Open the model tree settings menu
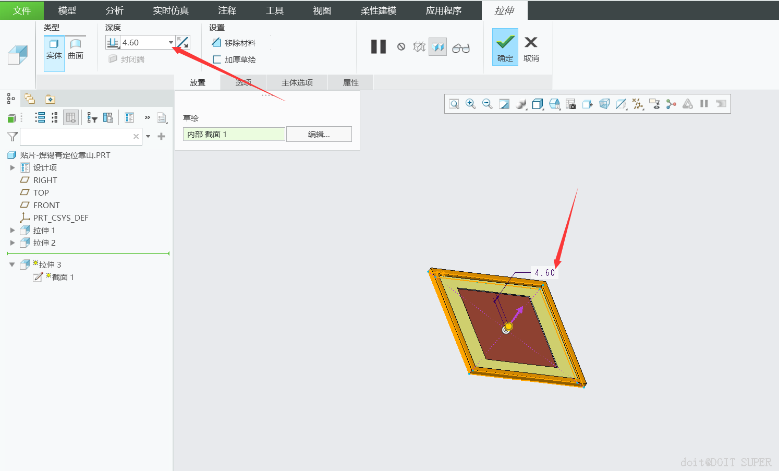 point(162,118)
